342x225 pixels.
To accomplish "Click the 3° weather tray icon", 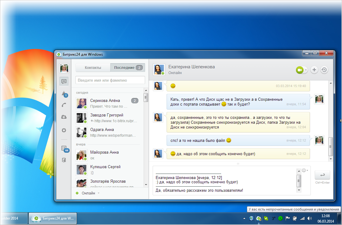I will coord(273,218).
